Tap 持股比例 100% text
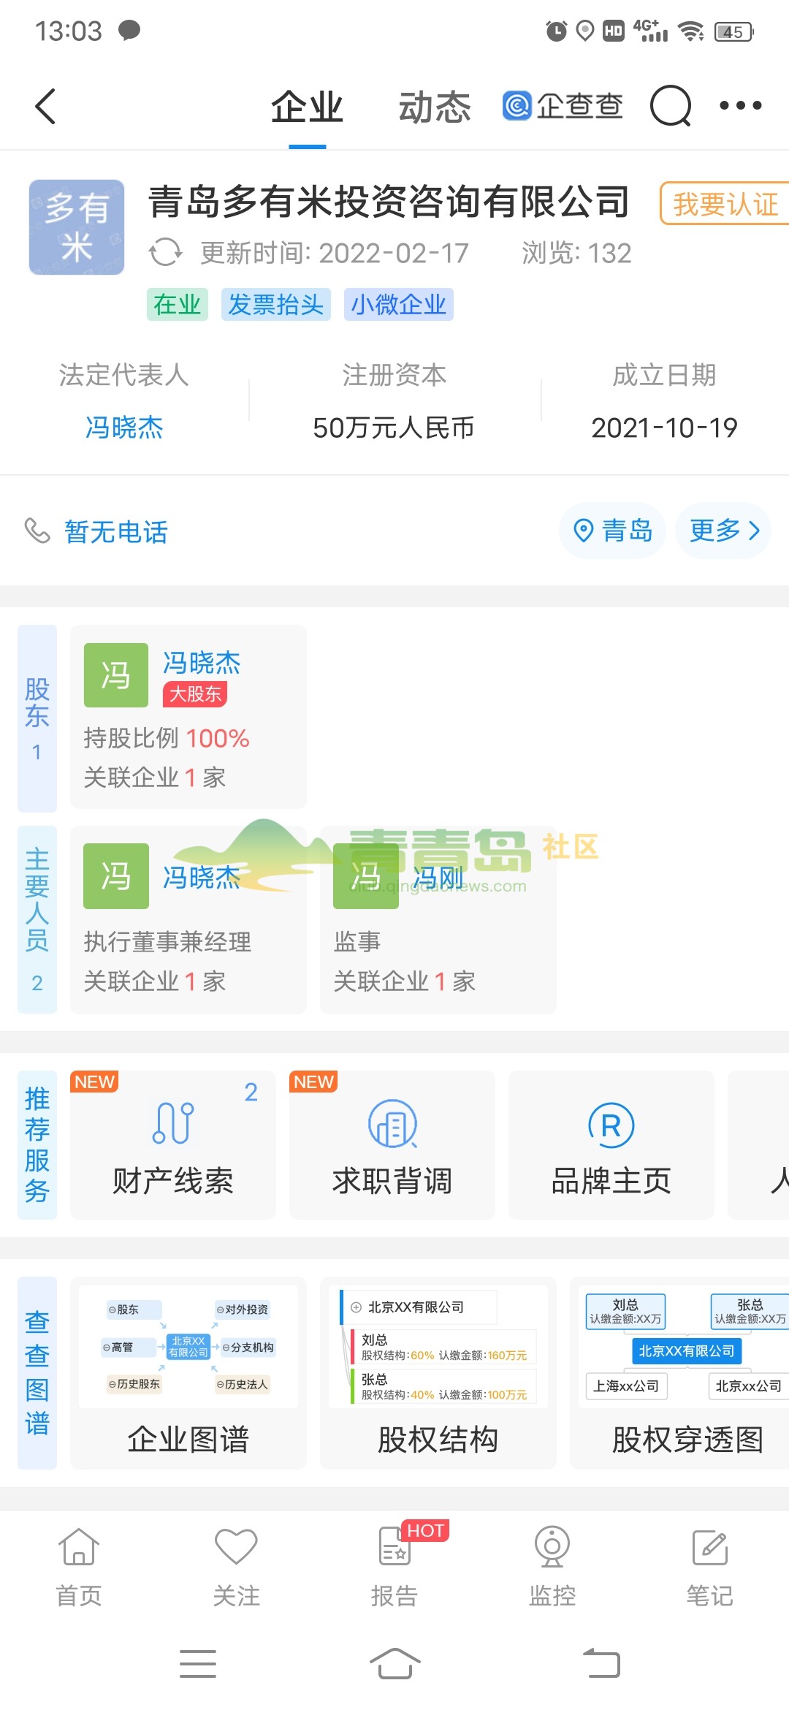This screenshot has width=789, height=1710. pos(167,738)
